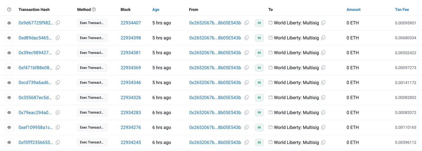Screen dimensions: 422x151
Task: Preview transaction 0x79eac294a0 with eye icon
Action: [x=9, y=112]
